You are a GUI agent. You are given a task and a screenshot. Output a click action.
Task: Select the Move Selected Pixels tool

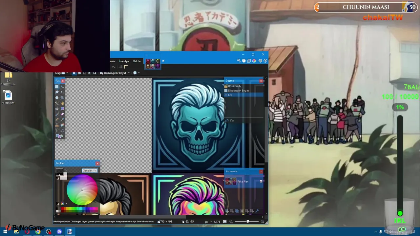[62, 87]
